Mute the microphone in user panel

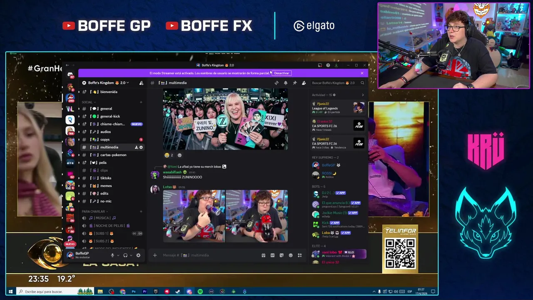[x=112, y=255]
